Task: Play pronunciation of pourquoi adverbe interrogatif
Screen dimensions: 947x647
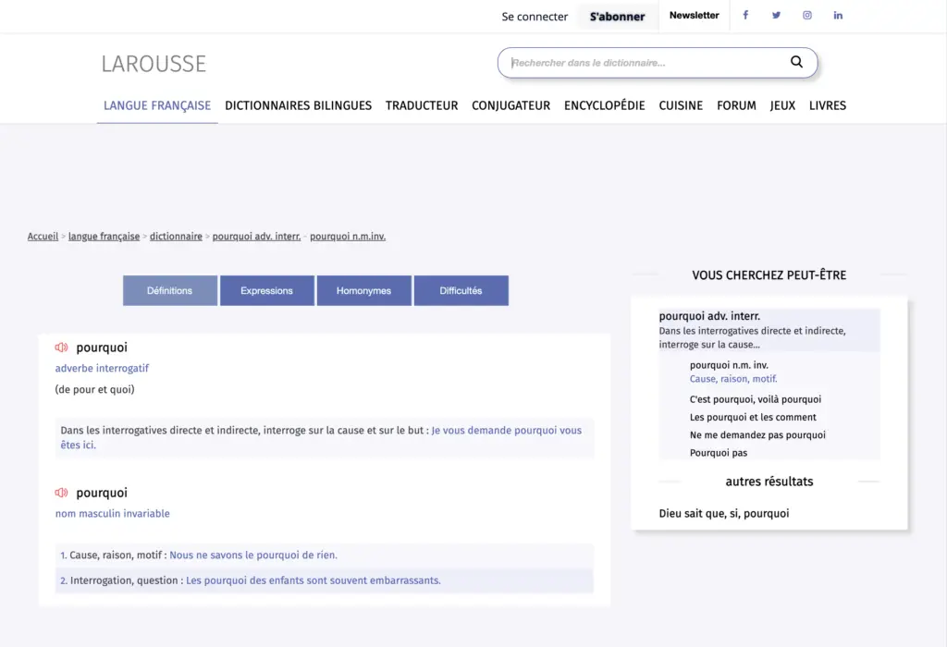Action: tap(60, 347)
